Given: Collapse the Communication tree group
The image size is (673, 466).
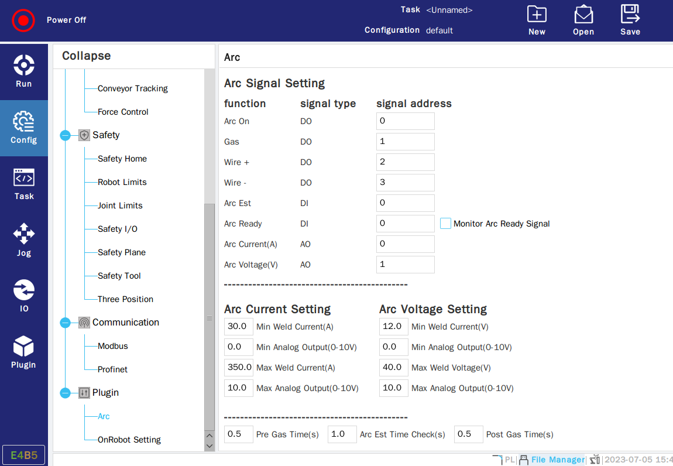Looking at the screenshot, I should [66, 323].
